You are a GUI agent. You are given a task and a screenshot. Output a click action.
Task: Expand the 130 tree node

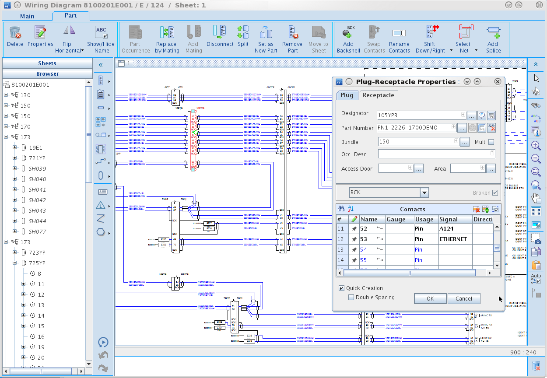click(6, 95)
